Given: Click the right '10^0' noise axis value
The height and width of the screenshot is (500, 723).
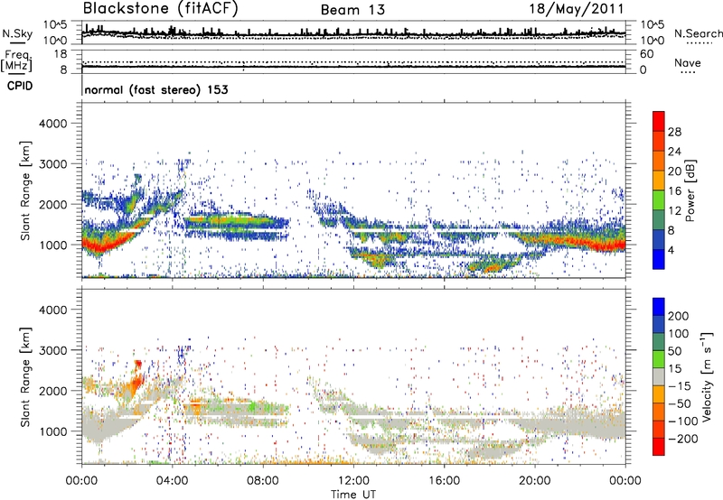Looking at the screenshot, I should (653, 40).
